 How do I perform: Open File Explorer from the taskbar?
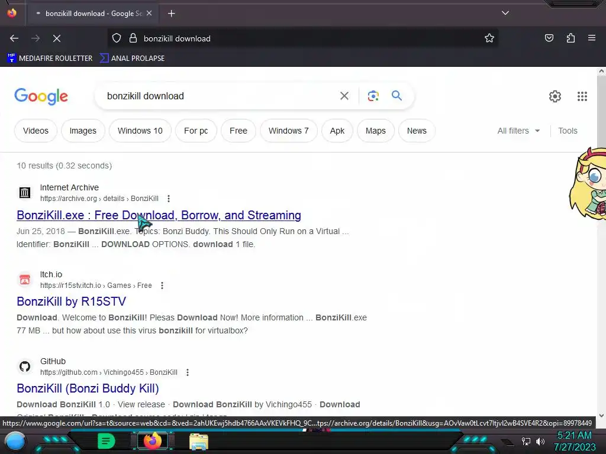click(x=199, y=441)
